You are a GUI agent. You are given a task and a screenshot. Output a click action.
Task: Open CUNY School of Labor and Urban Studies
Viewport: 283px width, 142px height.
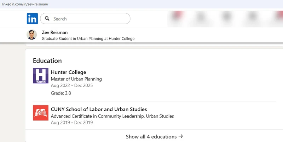click(99, 109)
